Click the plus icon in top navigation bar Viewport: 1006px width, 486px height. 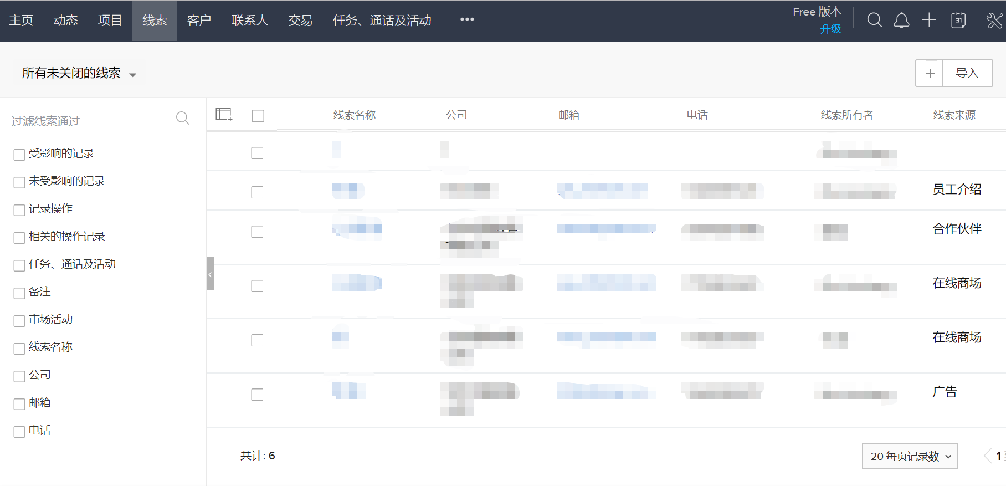929,21
